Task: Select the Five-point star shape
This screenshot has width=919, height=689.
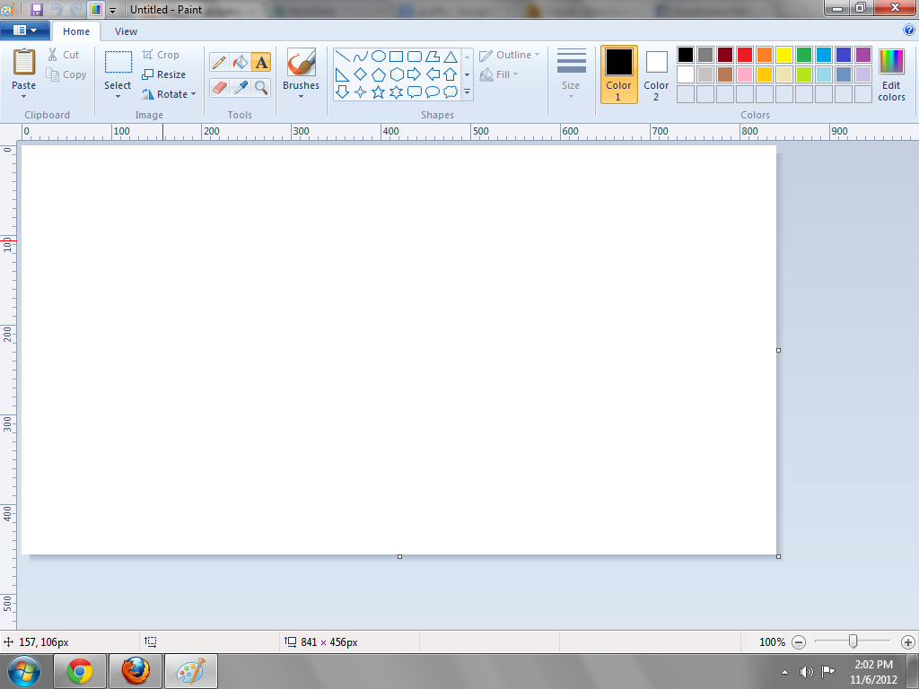Action: [x=378, y=90]
